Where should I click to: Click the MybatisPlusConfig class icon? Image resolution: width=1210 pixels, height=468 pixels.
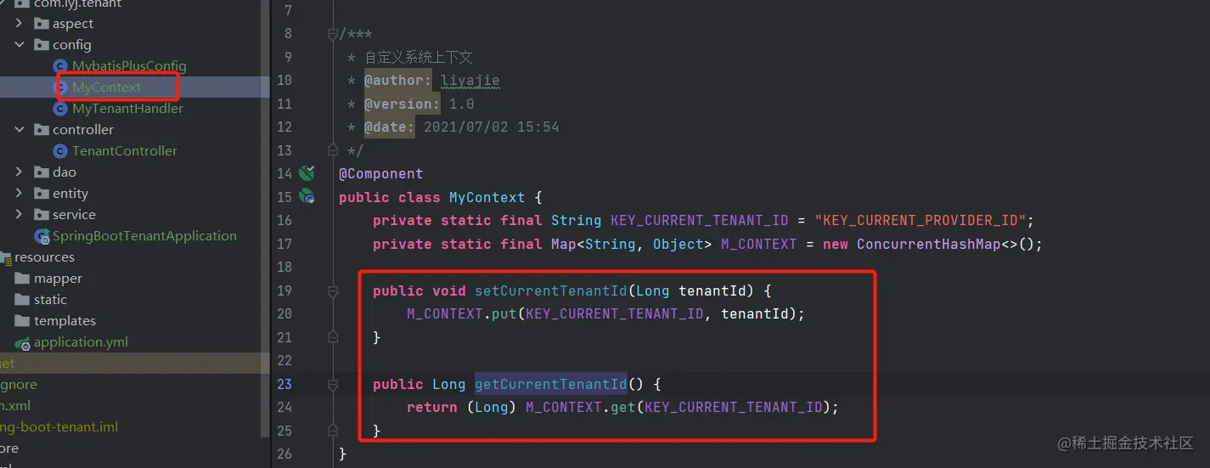point(59,66)
